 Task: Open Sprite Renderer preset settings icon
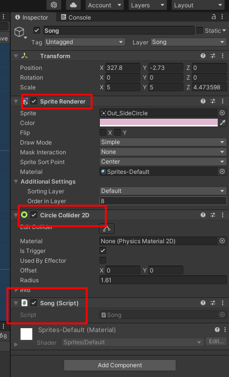213,102
